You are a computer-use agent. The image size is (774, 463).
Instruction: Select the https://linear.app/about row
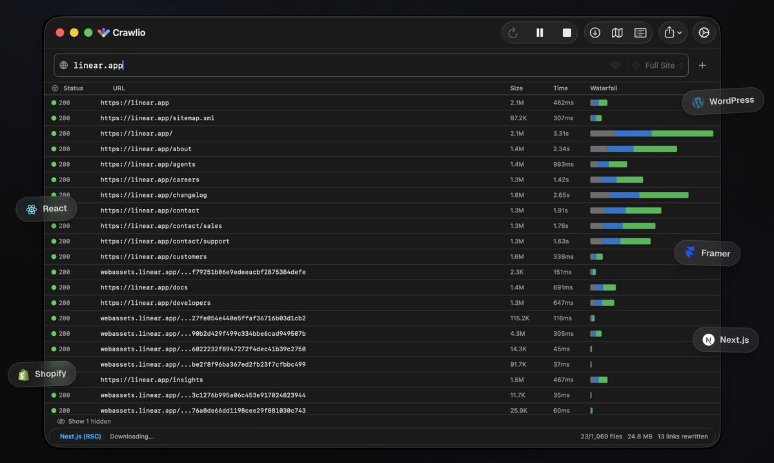[x=382, y=149]
